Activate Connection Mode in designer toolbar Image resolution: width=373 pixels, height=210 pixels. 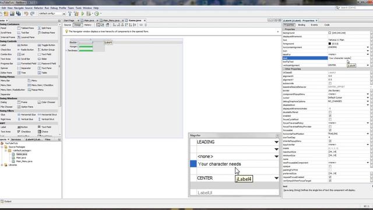point(103,24)
